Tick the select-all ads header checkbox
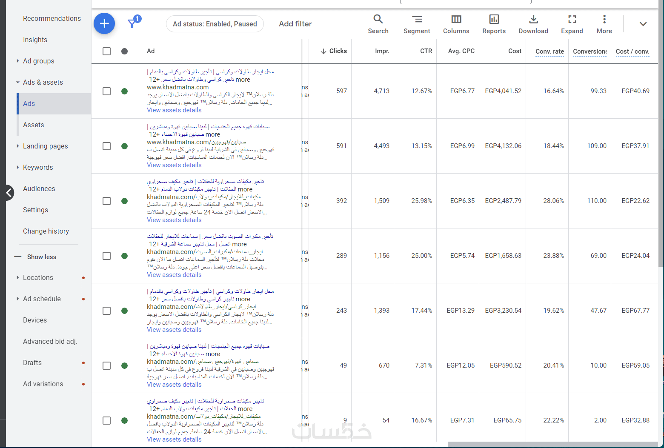 click(107, 51)
